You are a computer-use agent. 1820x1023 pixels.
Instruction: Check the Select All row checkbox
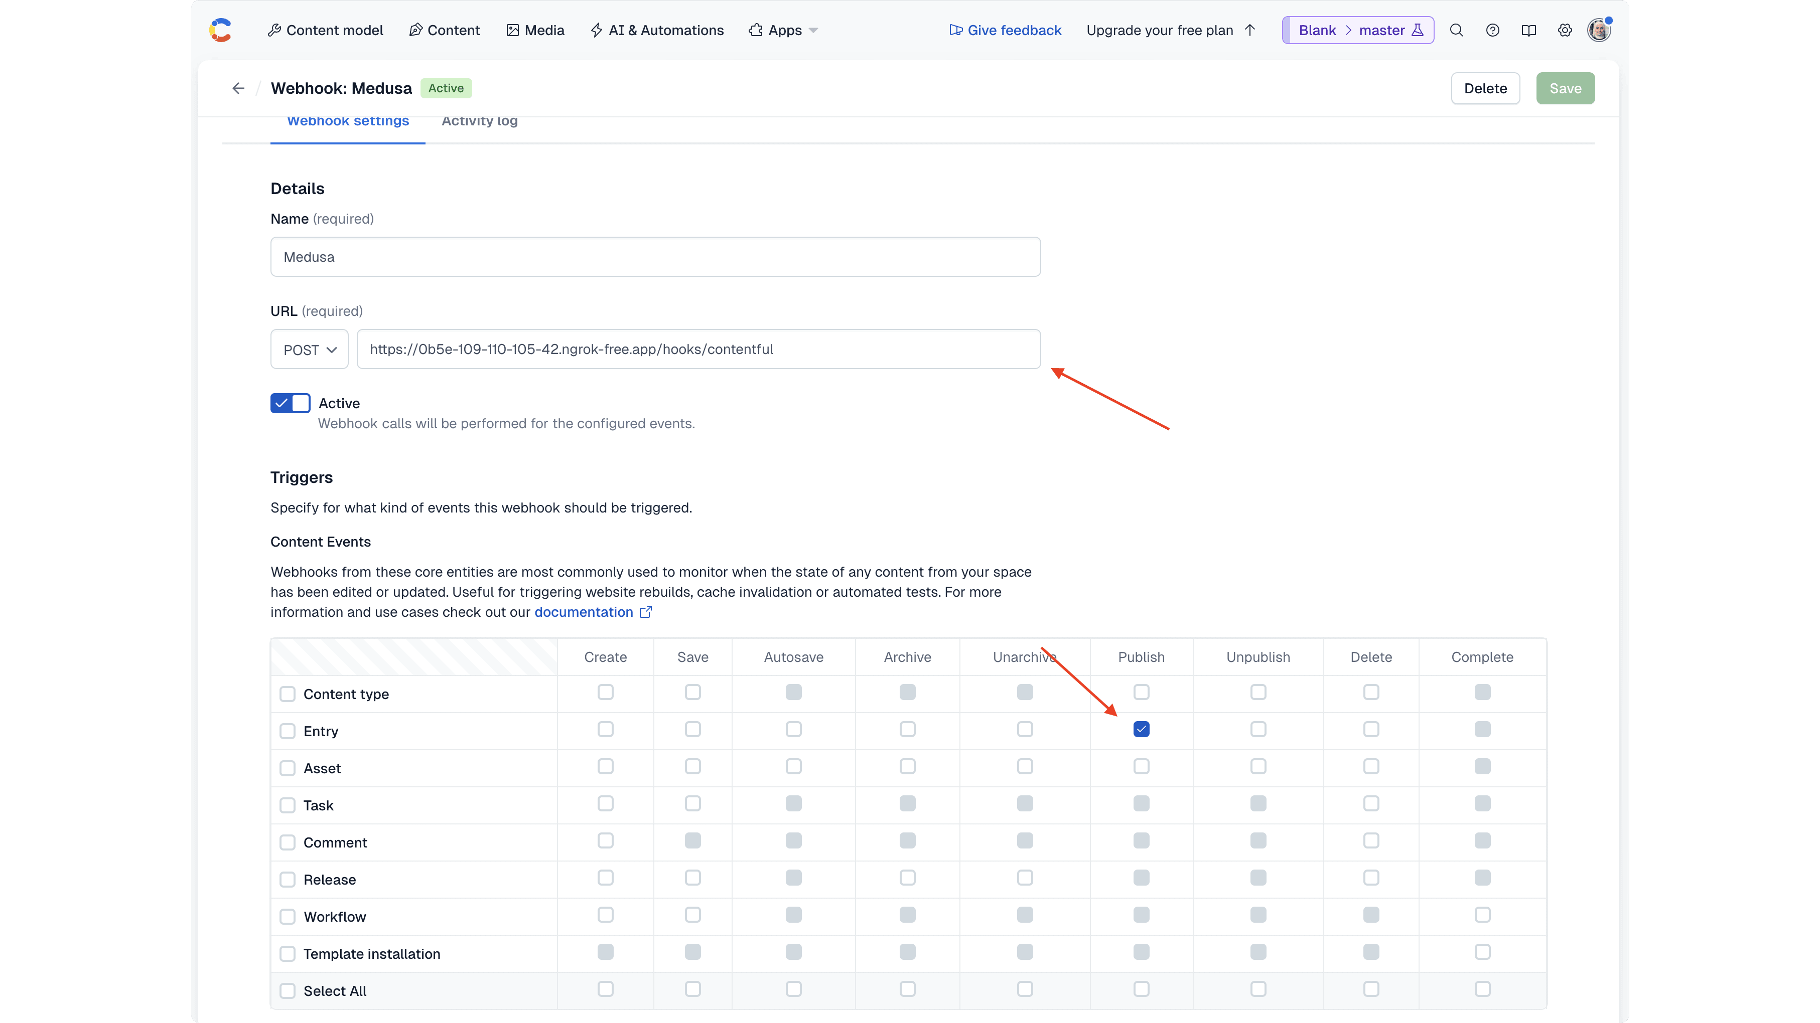(288, 990)
